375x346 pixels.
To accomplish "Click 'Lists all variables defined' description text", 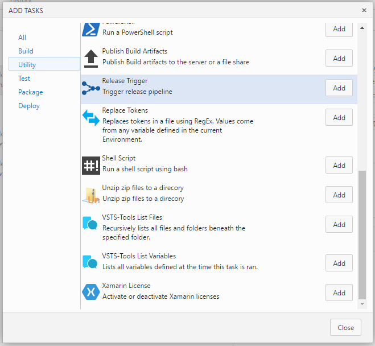I will [180, 267].
